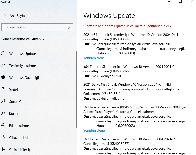Go to Windows Güvenliği section
The width and height of the screenshot is (196, 155).
[x=24, y=78]
